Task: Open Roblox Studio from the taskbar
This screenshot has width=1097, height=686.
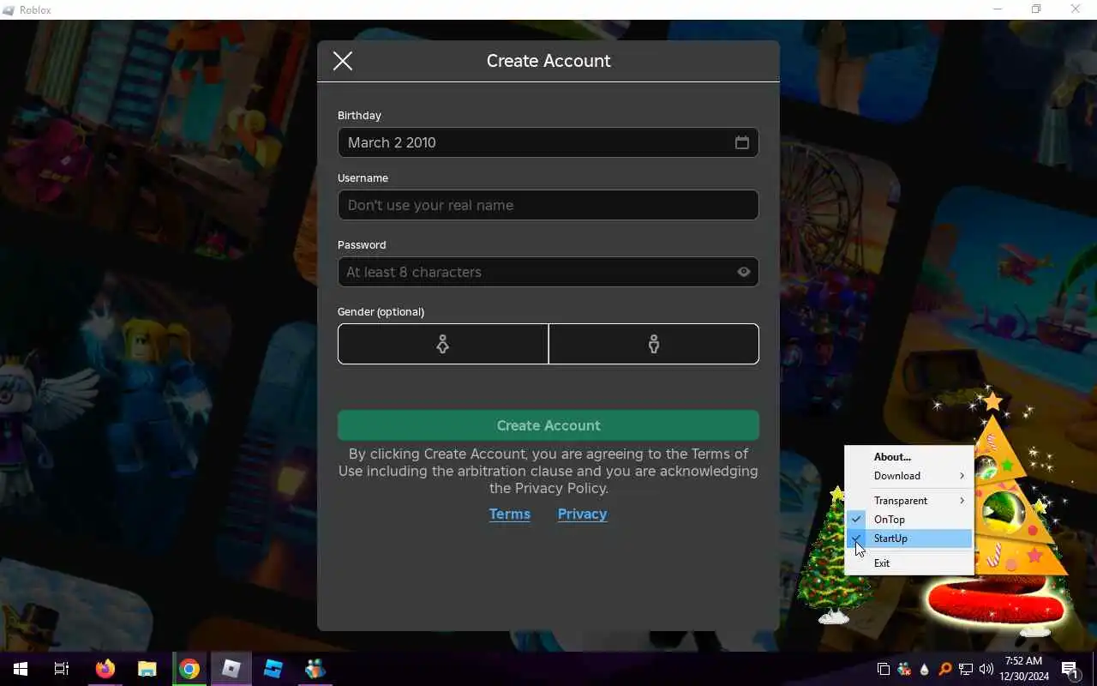Action: click(273, 669)
